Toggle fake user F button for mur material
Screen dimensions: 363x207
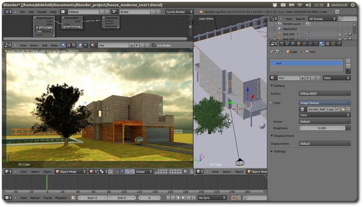[307, 78]
